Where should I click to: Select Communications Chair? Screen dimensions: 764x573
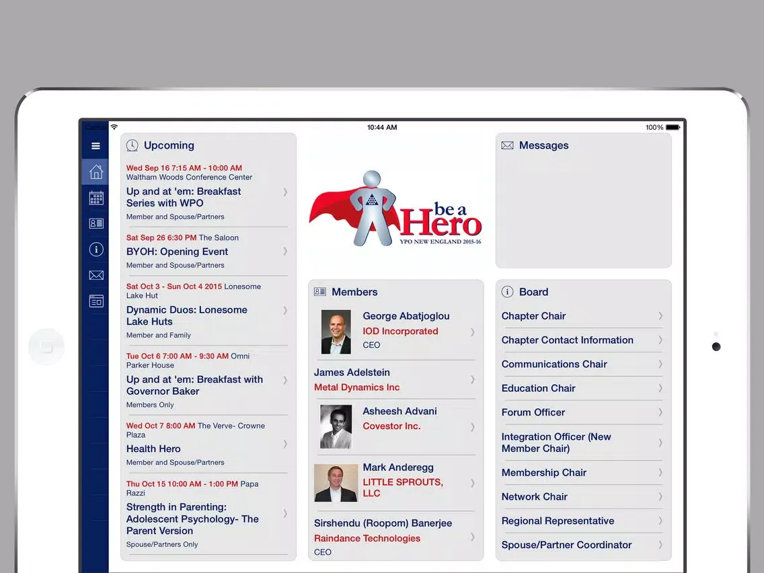[554, 364]
